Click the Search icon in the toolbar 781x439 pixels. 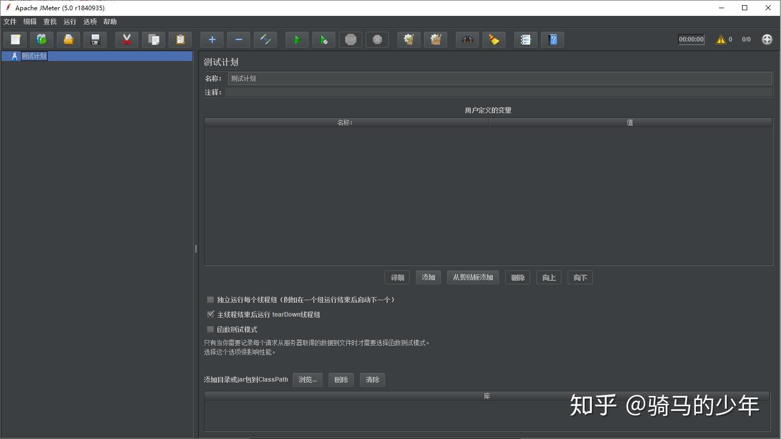pos(467,39)
